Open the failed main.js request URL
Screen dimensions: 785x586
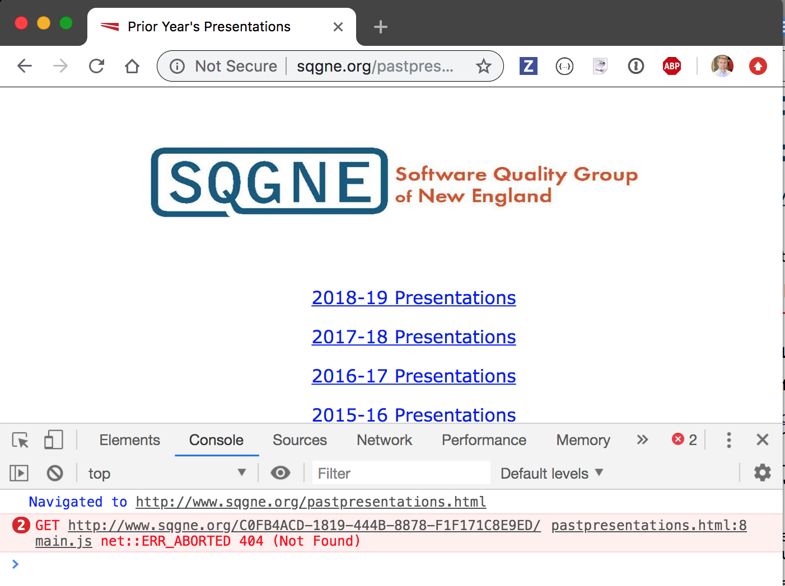click(304, 526)
